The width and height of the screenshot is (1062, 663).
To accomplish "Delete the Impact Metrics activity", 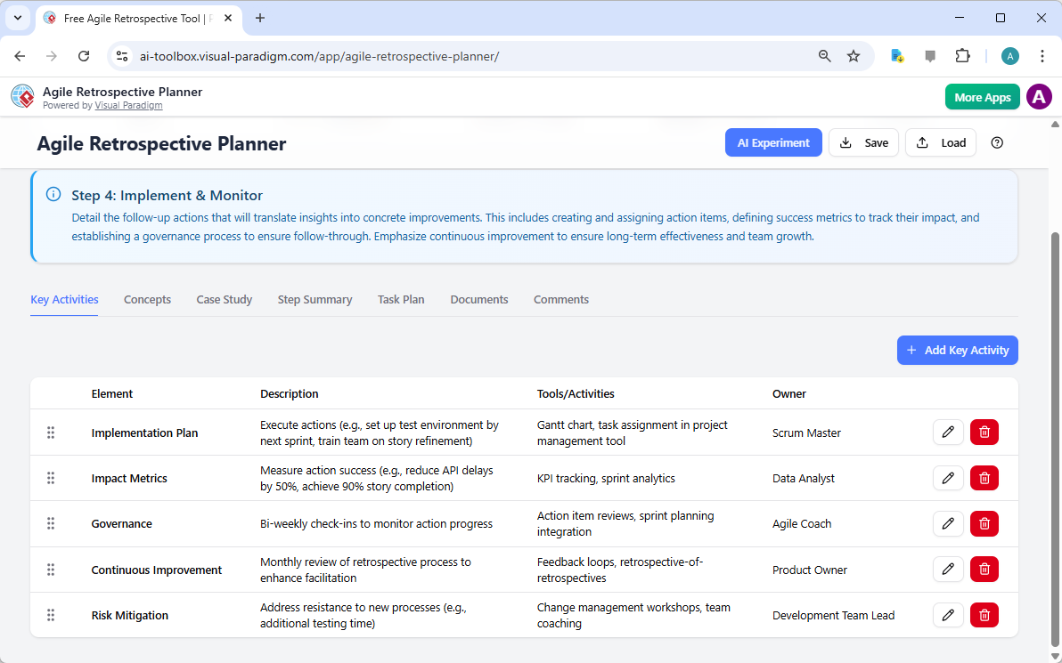I will (x=984, y=478).
